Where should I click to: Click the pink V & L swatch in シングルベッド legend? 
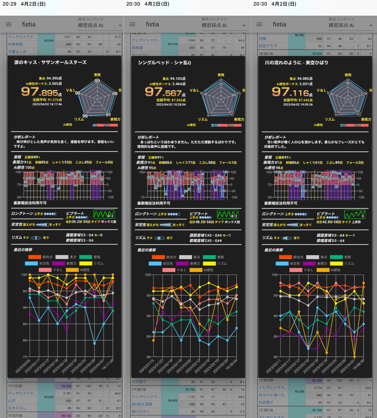169,270
